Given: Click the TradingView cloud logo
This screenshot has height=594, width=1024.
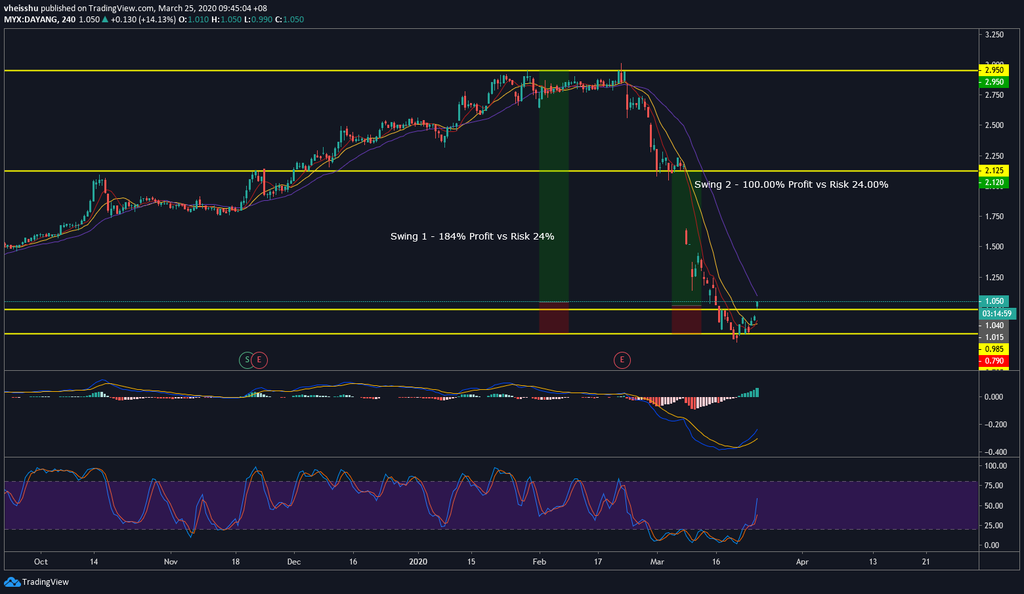Looking at the screenshot, I should click(x=12, y=582).
